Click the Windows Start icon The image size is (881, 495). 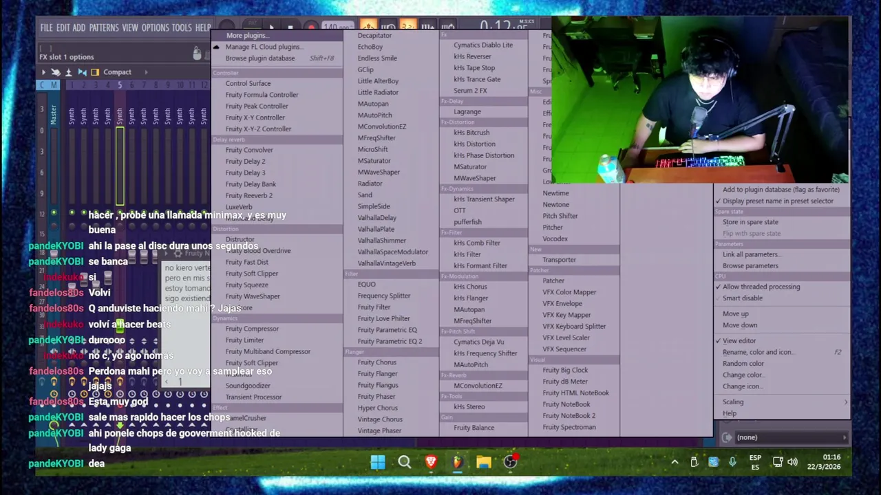pyautogui.click(x=378, y=462)
